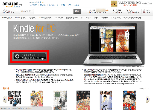Image resolution: width=153 pixels, height=110 pixels.
Task: Open the 修羅の門 volume 1 book cover
Action: click(106, 100)
